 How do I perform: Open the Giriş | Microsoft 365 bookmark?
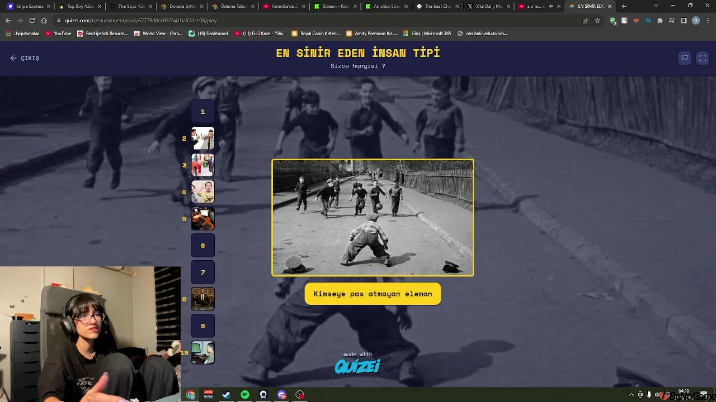(x=427, y=33)
